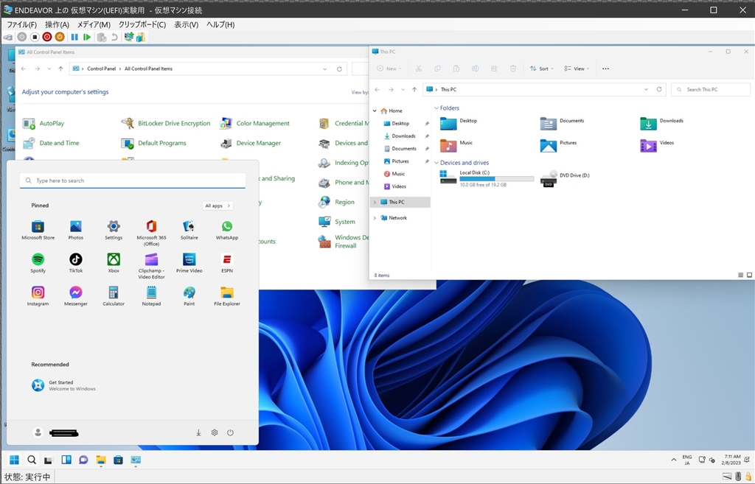The height and width of the screenshot is (484, 755).
Task: Open Device Manager in Control Panel
Action: coord(251,144)
